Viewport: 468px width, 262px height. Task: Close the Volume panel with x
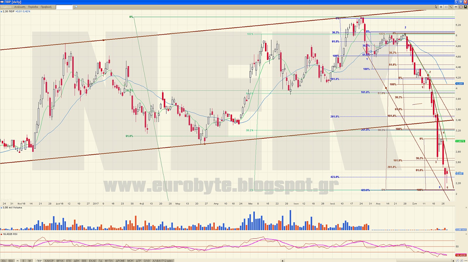[x=466, y=208]
